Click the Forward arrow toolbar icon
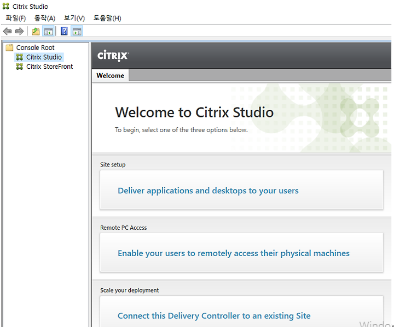Viewport: 394px width, 327px height. point(19,31)
